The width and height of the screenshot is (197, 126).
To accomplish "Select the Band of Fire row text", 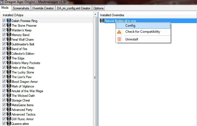I will [19, 49].
